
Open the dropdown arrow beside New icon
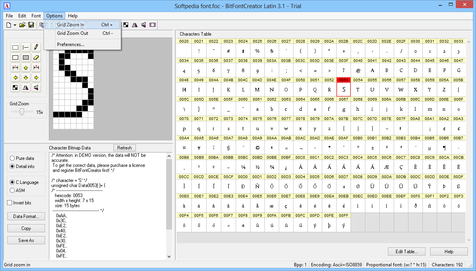tap(15, 25)
